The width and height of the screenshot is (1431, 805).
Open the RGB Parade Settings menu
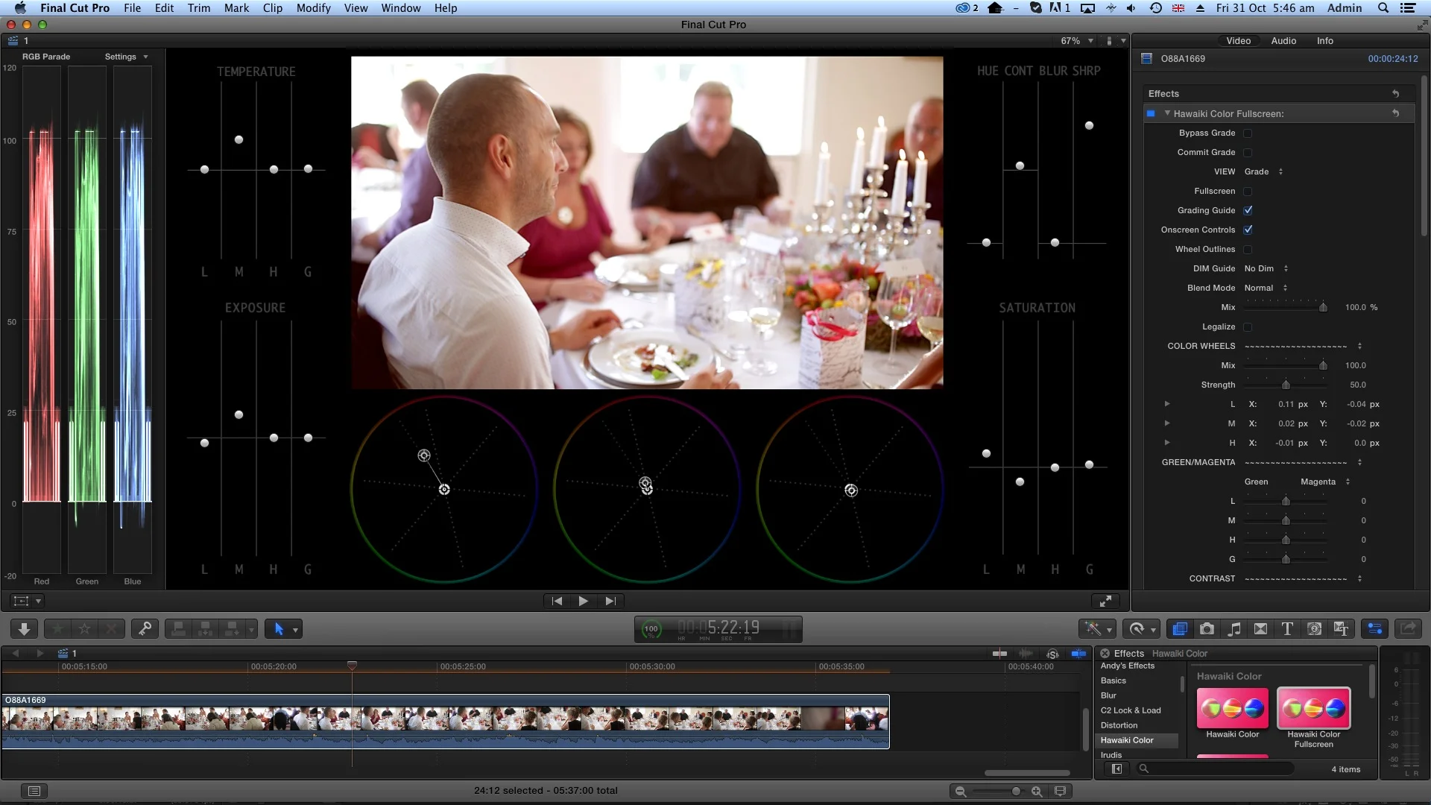point(126,57)
